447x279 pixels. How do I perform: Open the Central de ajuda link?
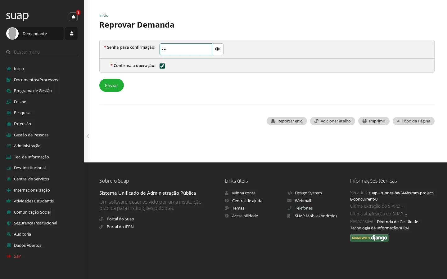(x=247, y=201)
